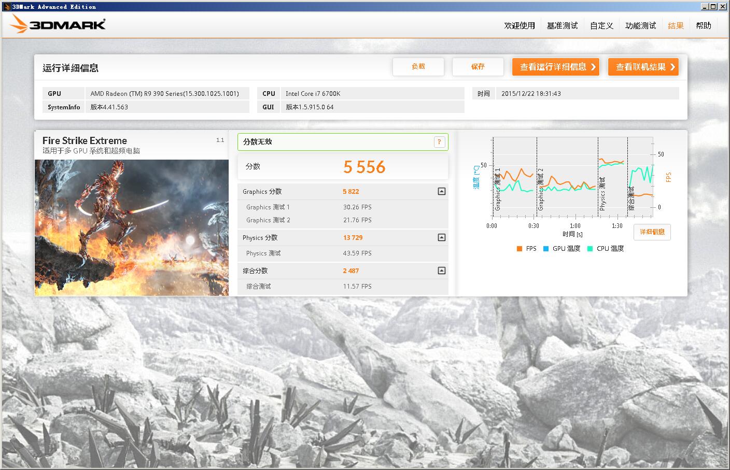Click the 时间 [s] axis label
730x470 pixels.
coord(572,234)
